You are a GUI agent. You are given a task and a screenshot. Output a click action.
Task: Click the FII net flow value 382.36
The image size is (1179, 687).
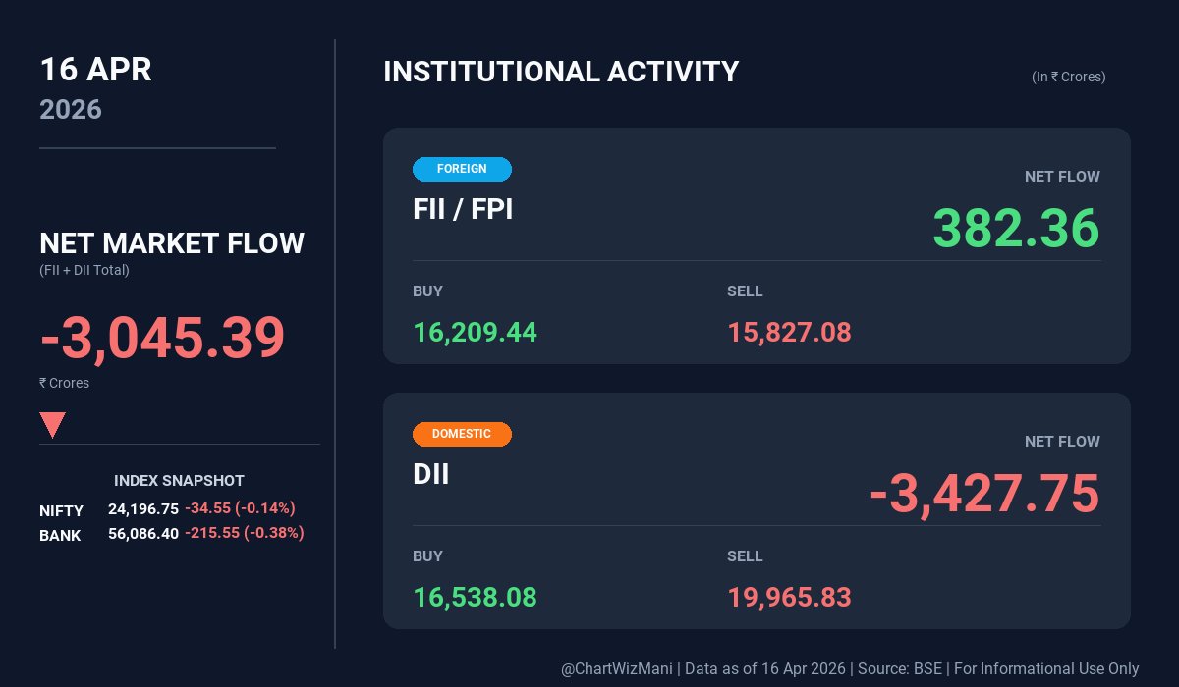pos(1015,228)
